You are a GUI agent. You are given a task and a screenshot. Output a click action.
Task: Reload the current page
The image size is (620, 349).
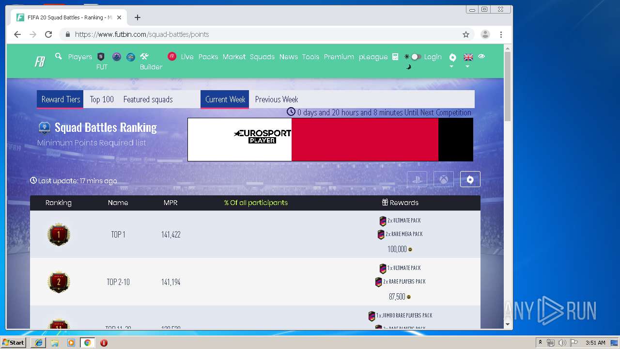click(48, 34)
